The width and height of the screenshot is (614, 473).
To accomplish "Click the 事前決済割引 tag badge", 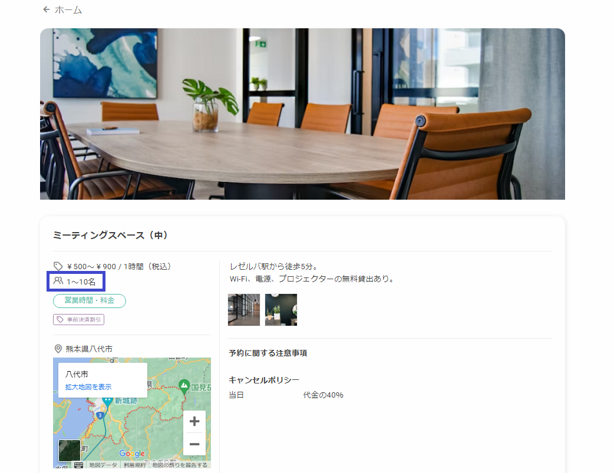I will (x=79, y=319).
